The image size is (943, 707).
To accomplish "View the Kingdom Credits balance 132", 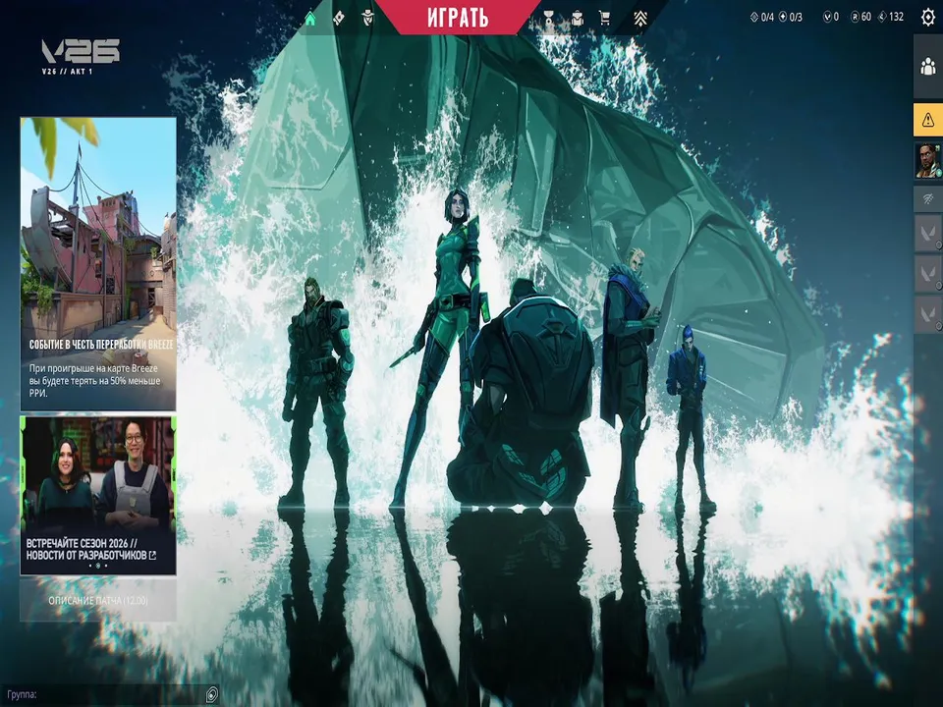I will pos(891,17).
